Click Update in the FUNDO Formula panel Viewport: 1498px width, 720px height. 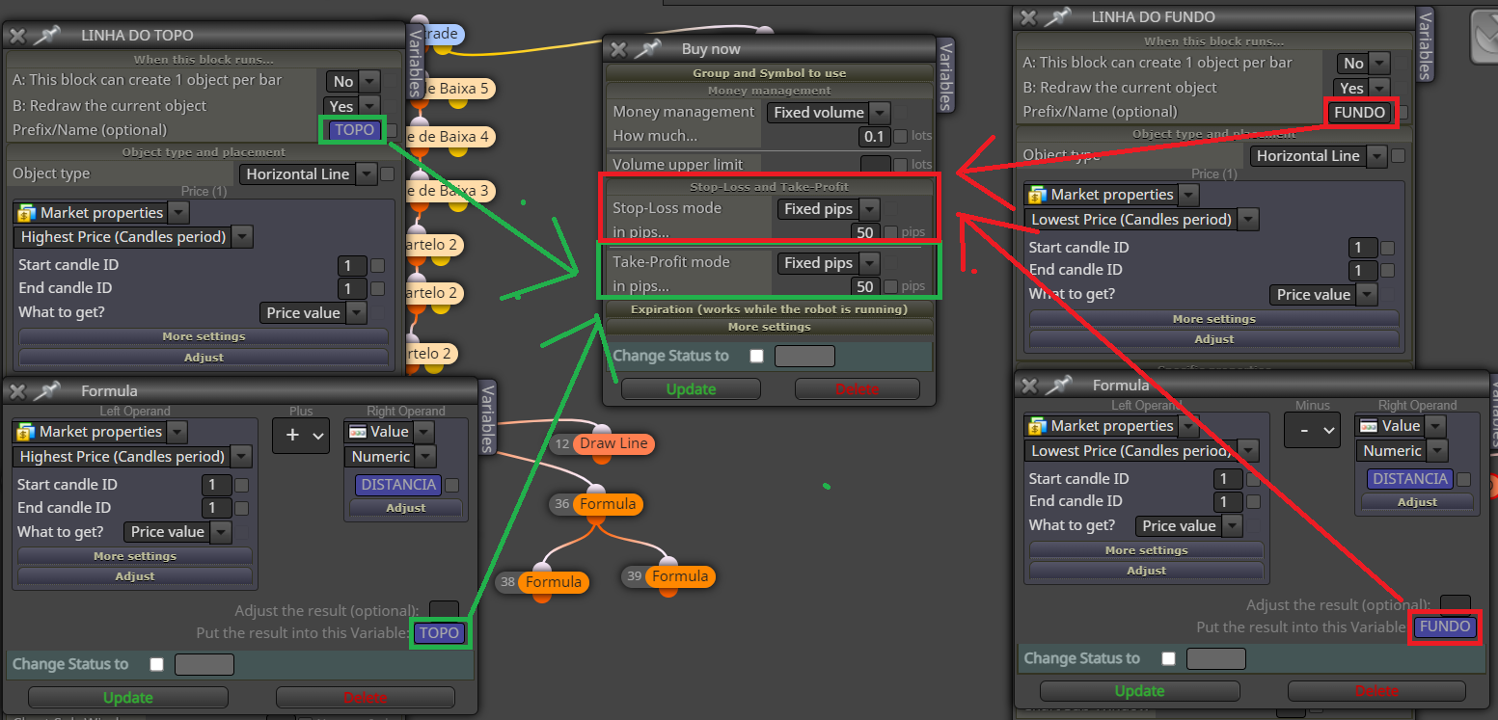[1139, 691]
